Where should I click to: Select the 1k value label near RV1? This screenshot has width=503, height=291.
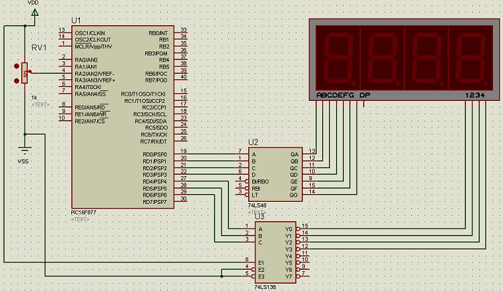tap(34, 97)
